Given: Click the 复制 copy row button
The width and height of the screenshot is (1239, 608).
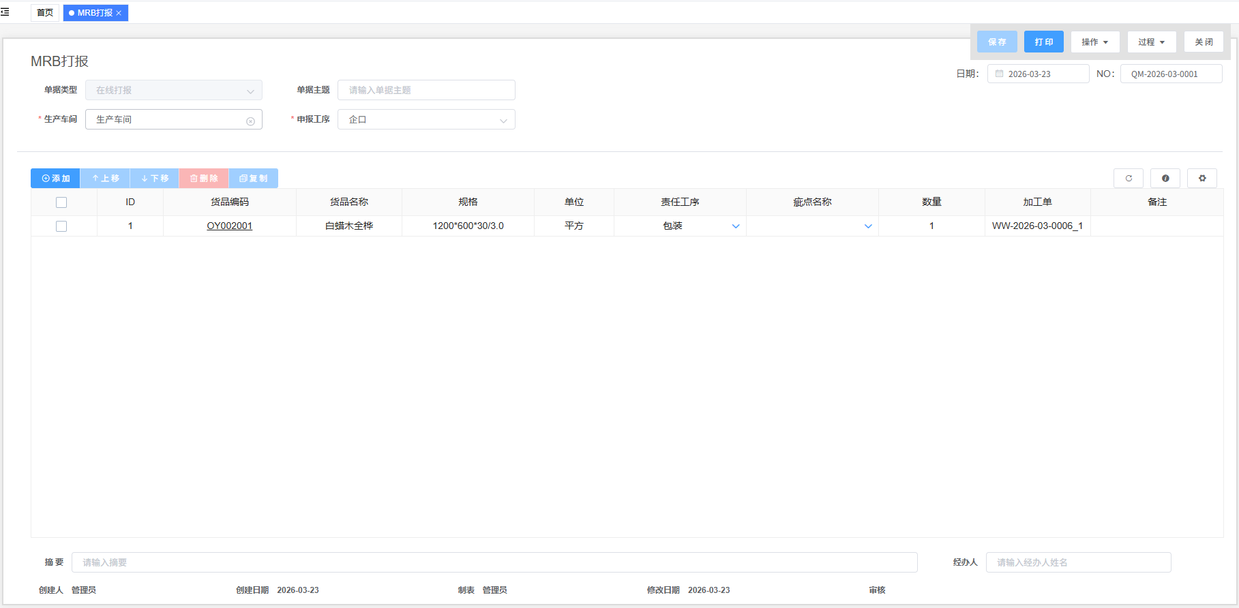Looking at the screenshot, I should (254, 179).
